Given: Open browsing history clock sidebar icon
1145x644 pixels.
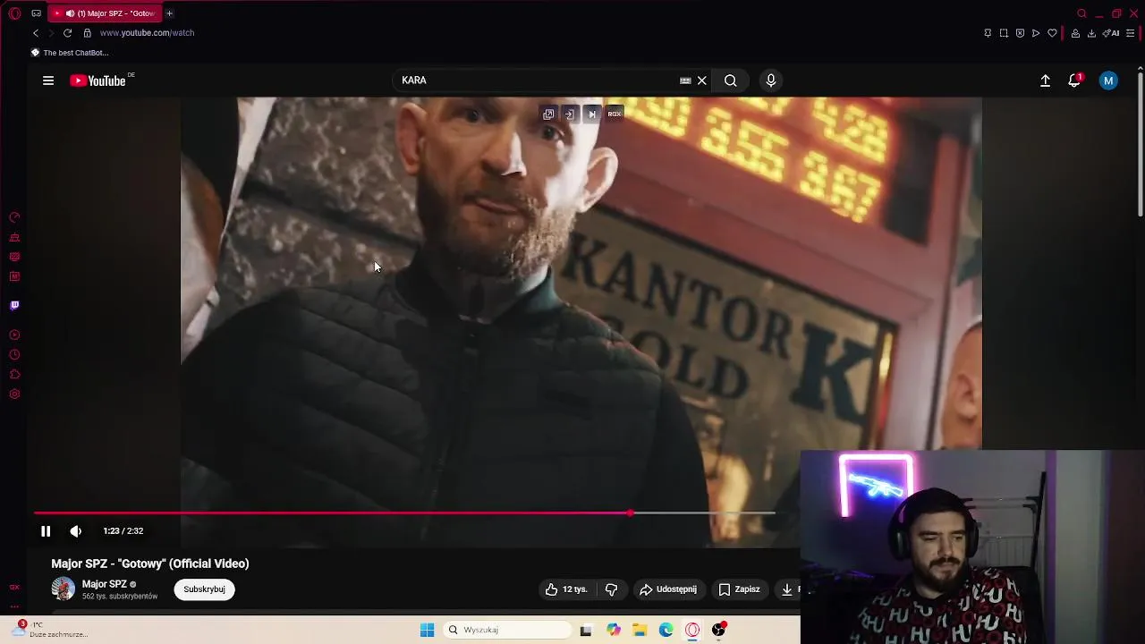Looking at the screenshot, I should tap(14, 355).
